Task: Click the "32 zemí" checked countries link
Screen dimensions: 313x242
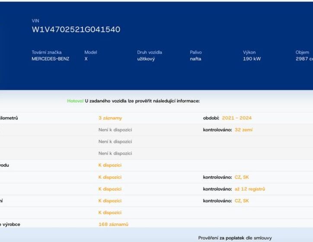Action: [x=243, y=130]
